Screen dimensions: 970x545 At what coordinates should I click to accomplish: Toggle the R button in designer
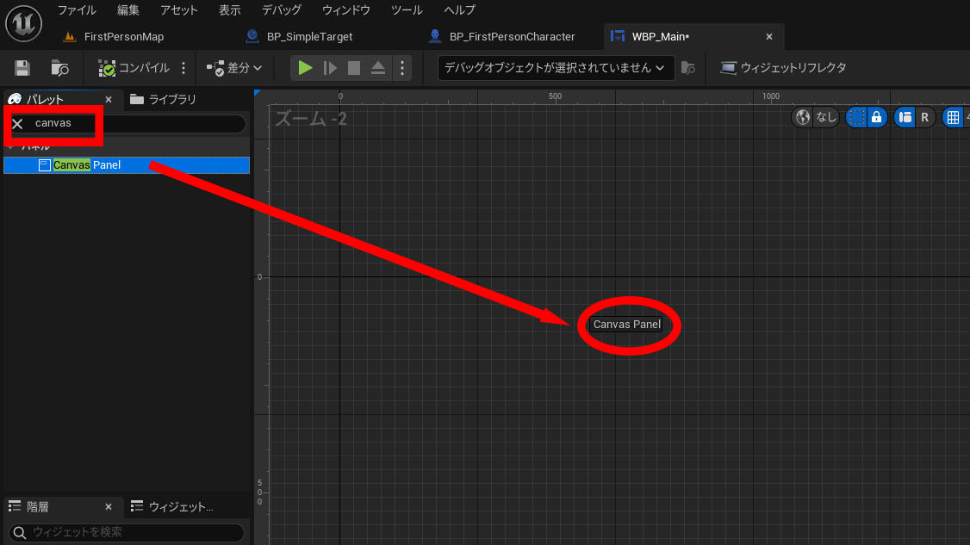[925, 117]
